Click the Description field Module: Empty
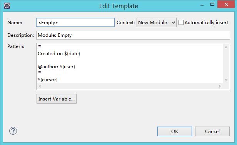This screenshot has width=237, height=145. click(133, 35)
